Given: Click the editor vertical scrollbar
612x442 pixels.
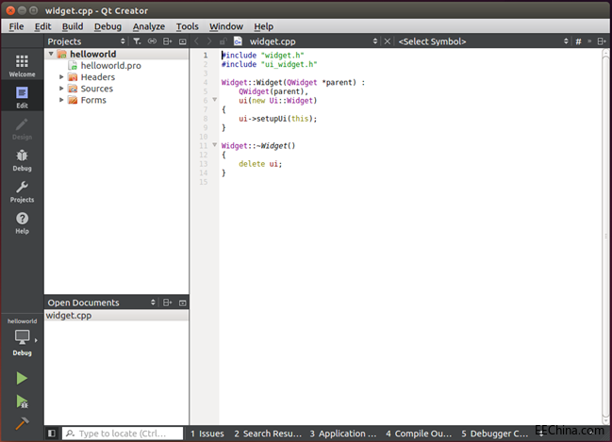Looking at the screenshot, I should coord(605,236).
